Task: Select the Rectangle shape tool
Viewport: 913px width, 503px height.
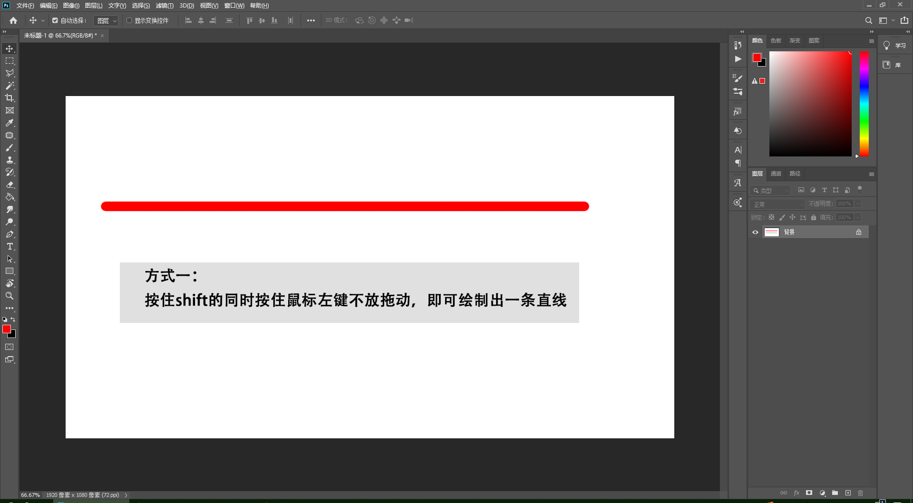Action: [x=10, y=271]
